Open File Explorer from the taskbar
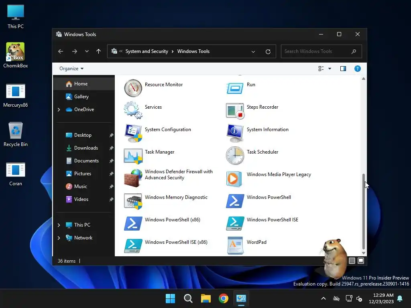Image resolution: width=411 pixels, height=308 pixels. (206, 298)
